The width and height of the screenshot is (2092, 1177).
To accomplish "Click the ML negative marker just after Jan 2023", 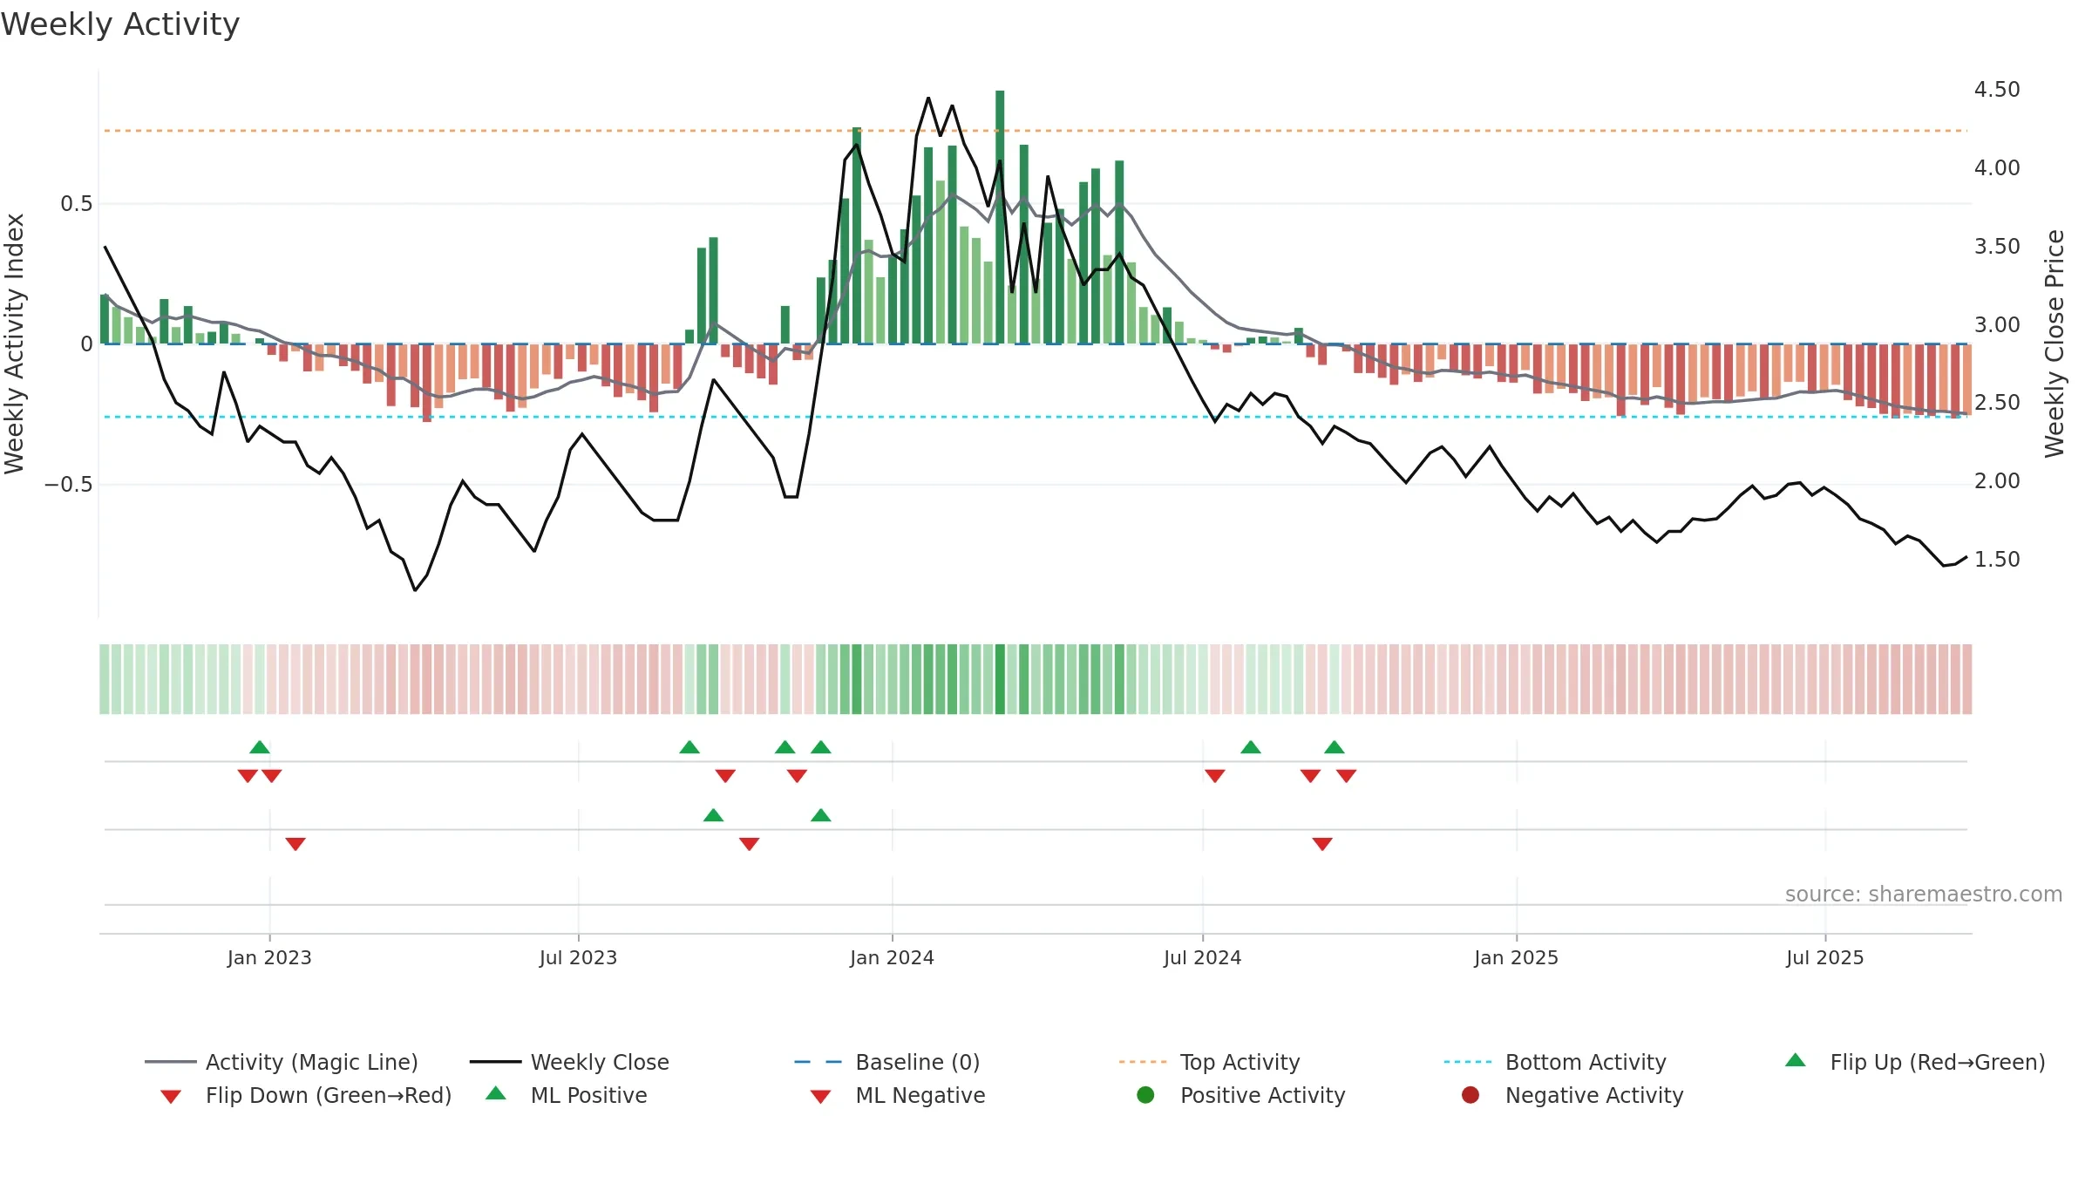I will click(x=295, y=844).
